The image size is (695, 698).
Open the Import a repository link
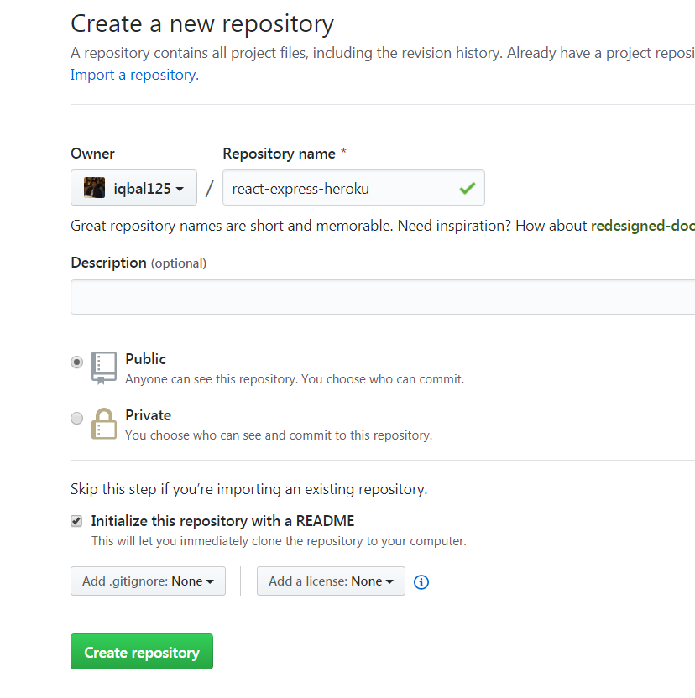133,75
